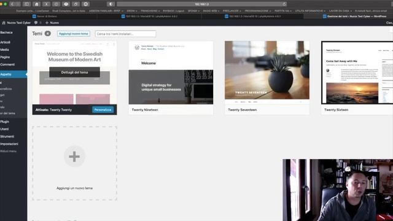Click the Twenty Seventeen theme name
The width and height of the screenshot is (393, 221).
click(243, 110)
